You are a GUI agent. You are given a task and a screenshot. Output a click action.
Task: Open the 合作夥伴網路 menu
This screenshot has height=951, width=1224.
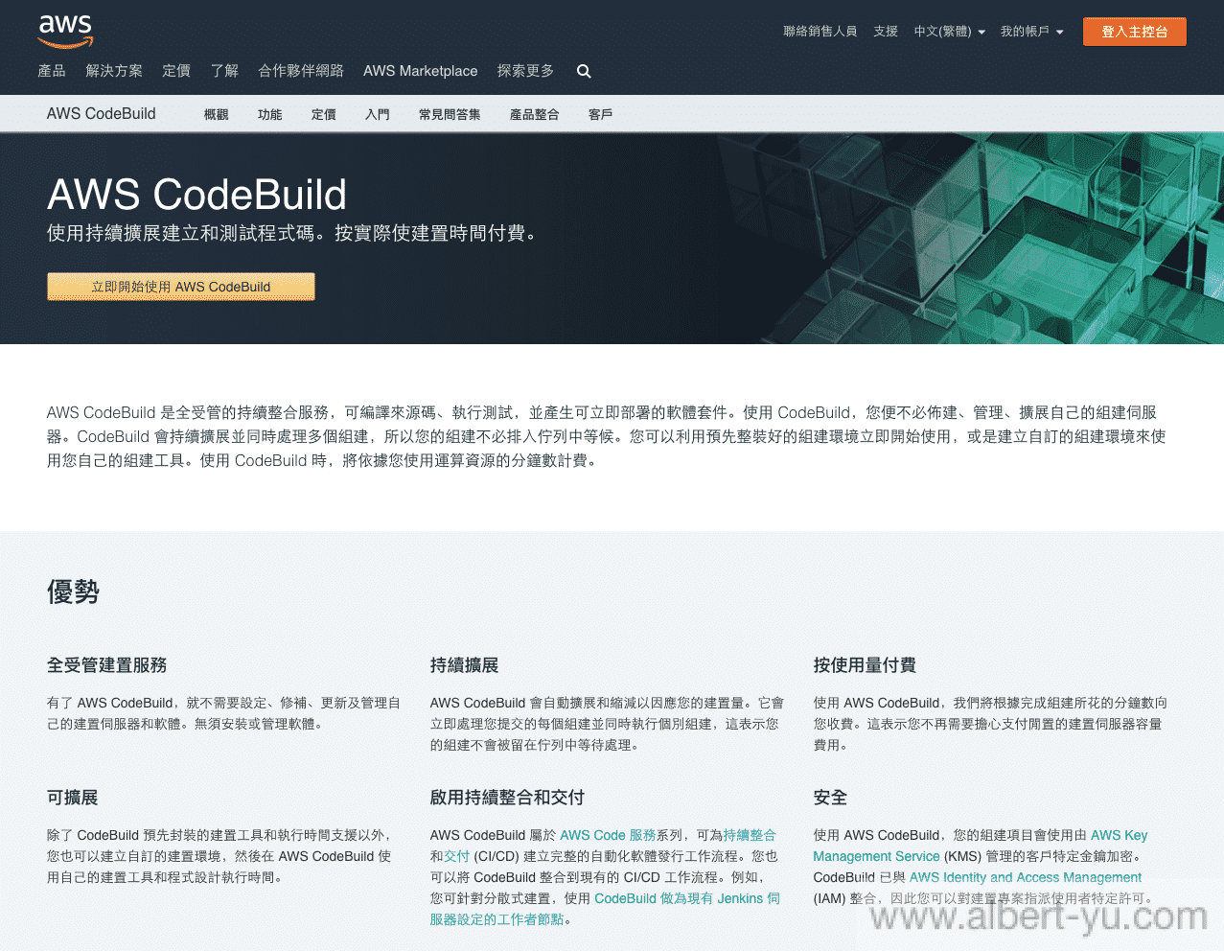301,71
